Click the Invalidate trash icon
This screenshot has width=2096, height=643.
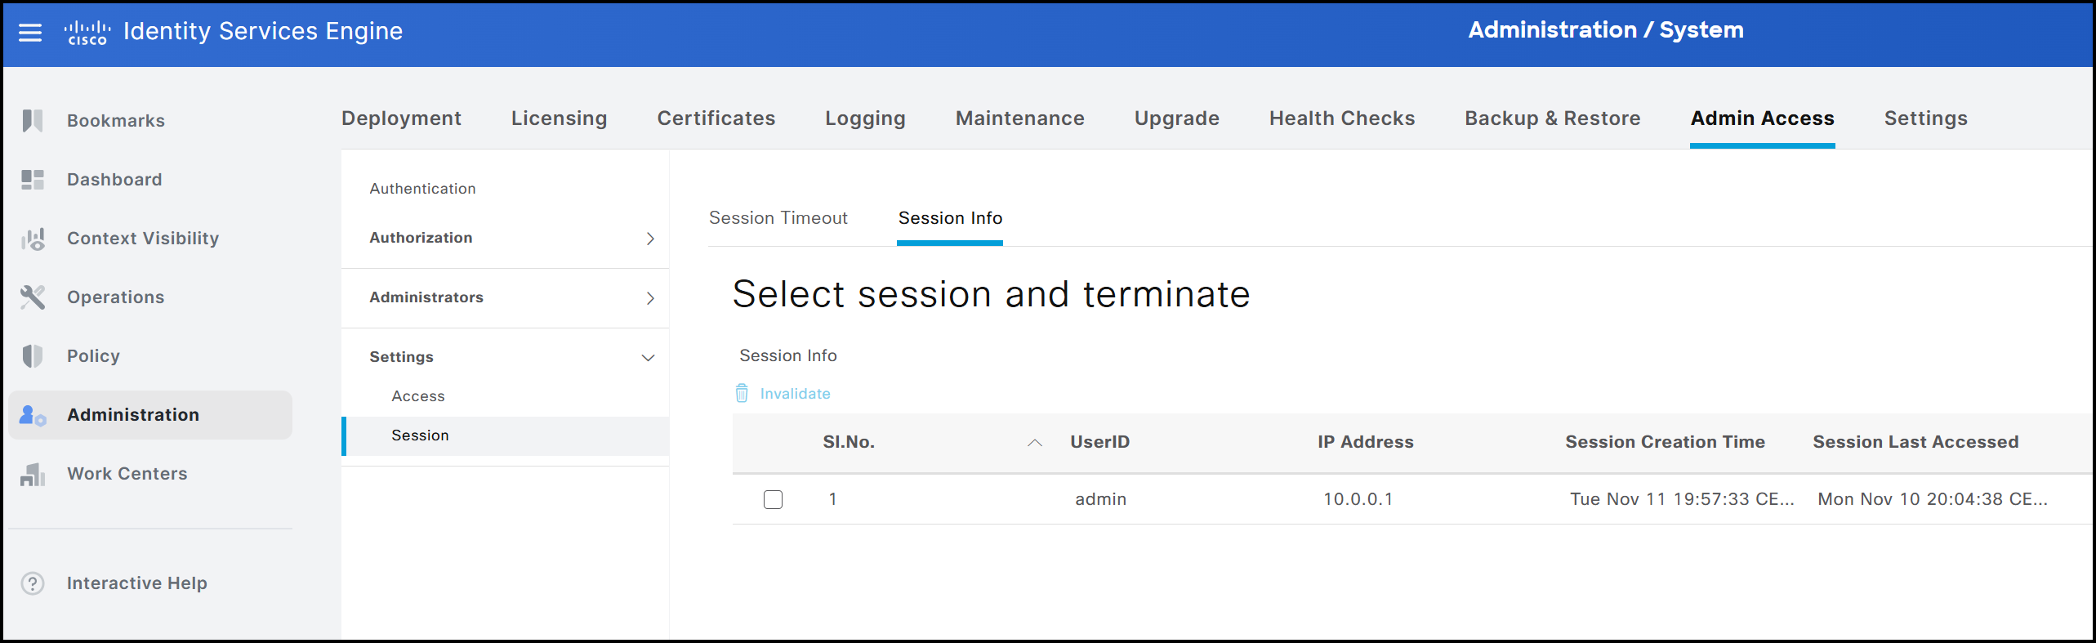[x=742, y=394]
